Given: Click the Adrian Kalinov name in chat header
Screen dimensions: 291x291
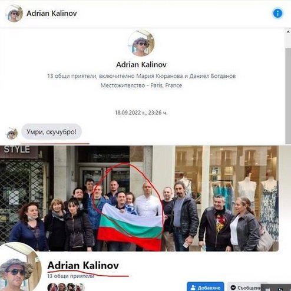Looking at the screenshot, I should tap(52, 14).
